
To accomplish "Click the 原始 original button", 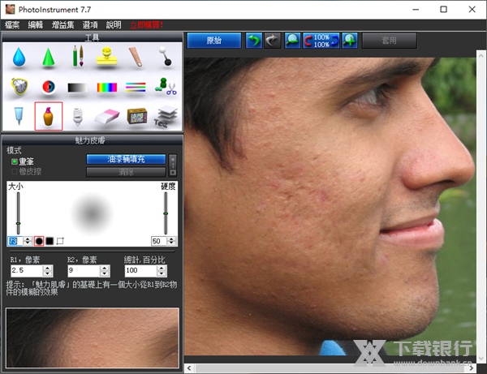I will pyautogui.click(x=214, y=40).
